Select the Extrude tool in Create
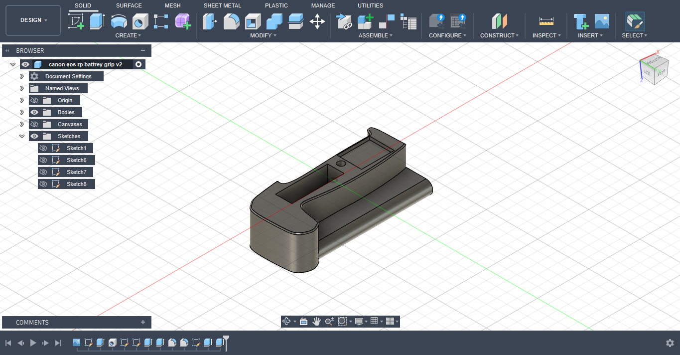Screen dimensions: 680x355 (x=97, y=21)
